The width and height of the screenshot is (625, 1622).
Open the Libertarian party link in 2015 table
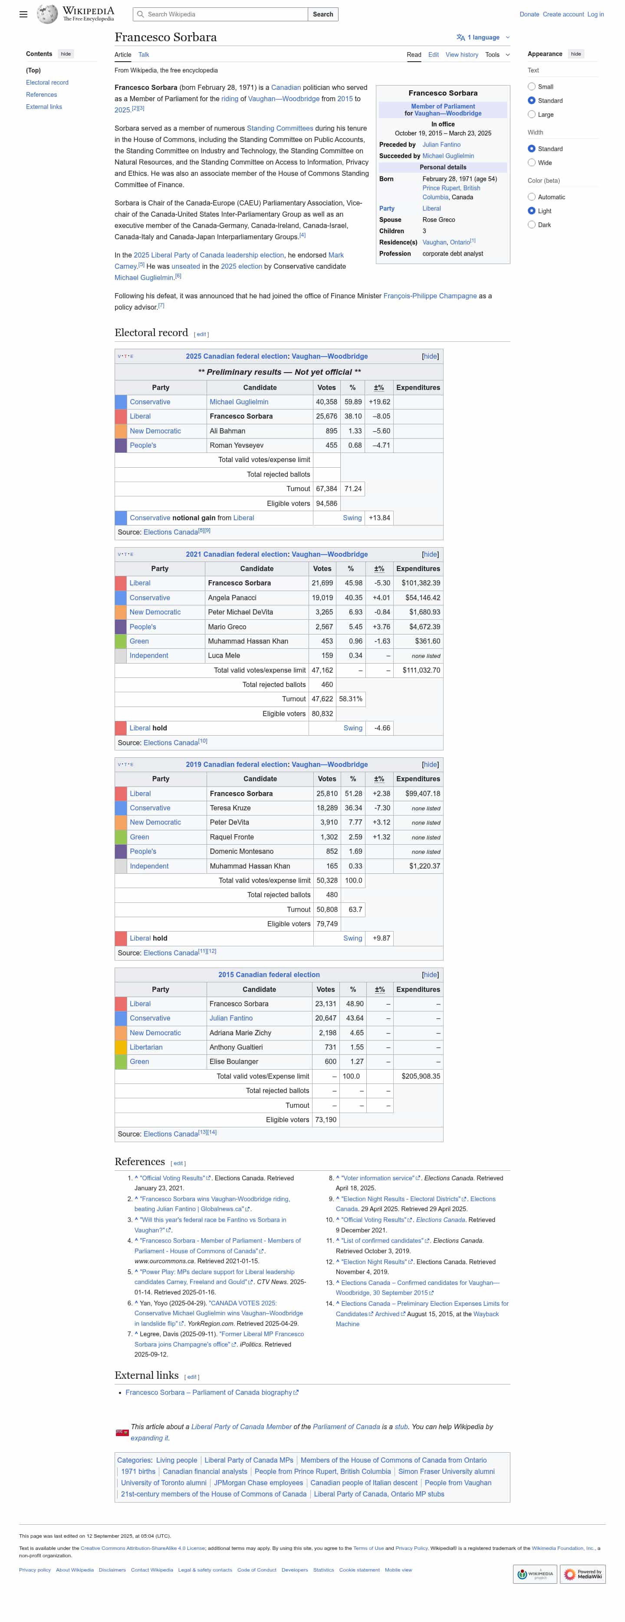point(146,1047)
